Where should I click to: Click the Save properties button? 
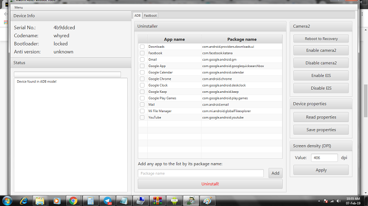point(321,129)
